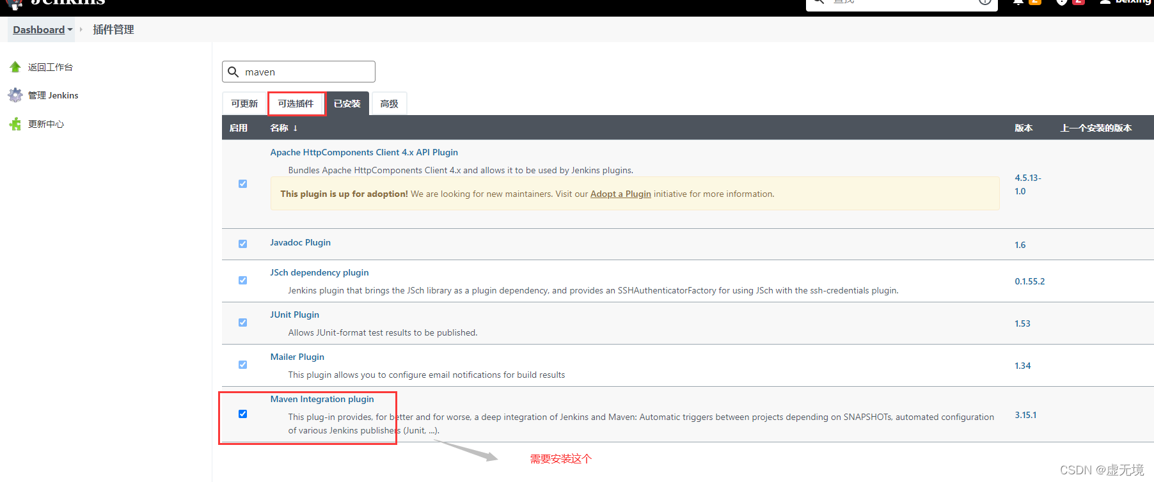The width and height of the screenshot is (1154, 482).
Task: Go to the Dashboard breadcrumb
Action: (x=38, y=29)
